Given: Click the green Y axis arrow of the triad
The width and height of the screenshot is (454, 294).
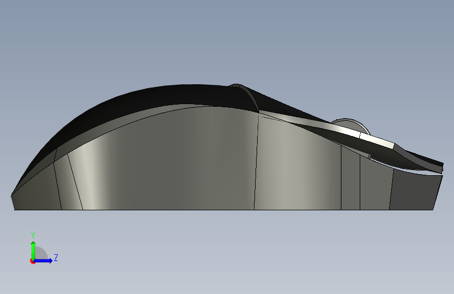Looking at the screenshot, I should coord(34,250).
